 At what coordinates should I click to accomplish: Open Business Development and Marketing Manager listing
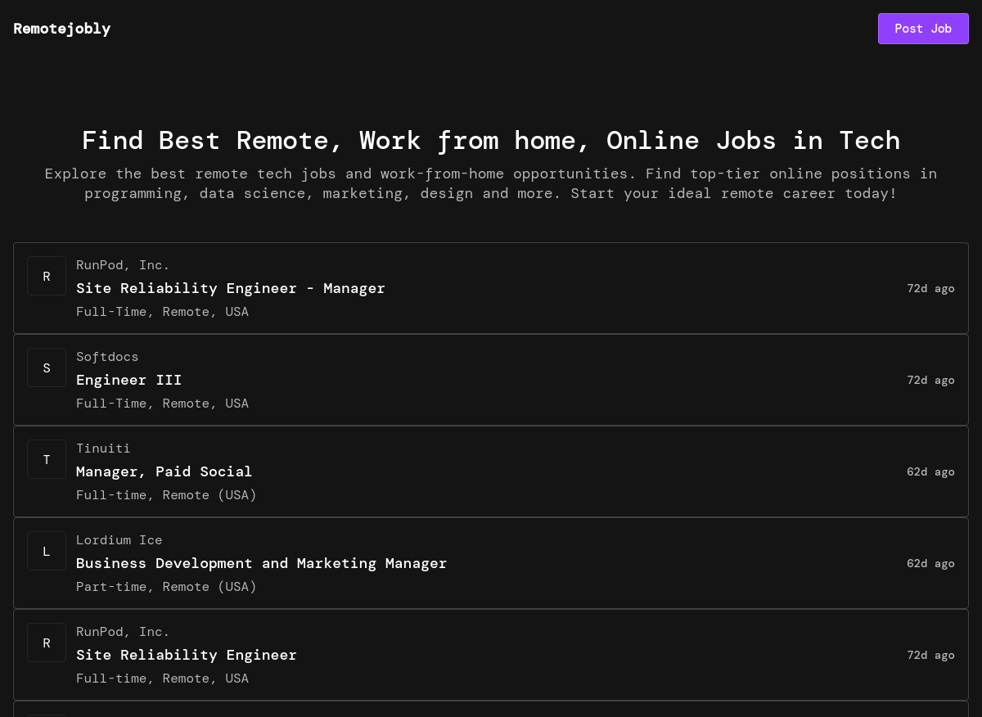[x=491, y=563]
